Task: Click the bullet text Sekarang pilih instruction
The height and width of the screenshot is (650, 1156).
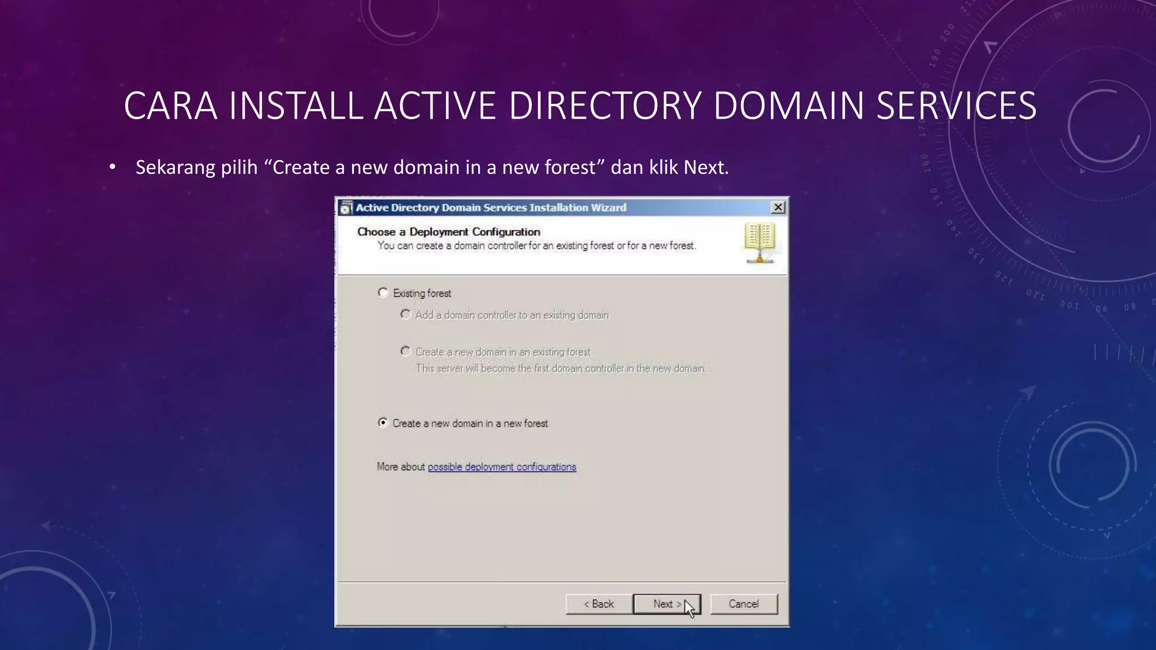Action: 432,167
